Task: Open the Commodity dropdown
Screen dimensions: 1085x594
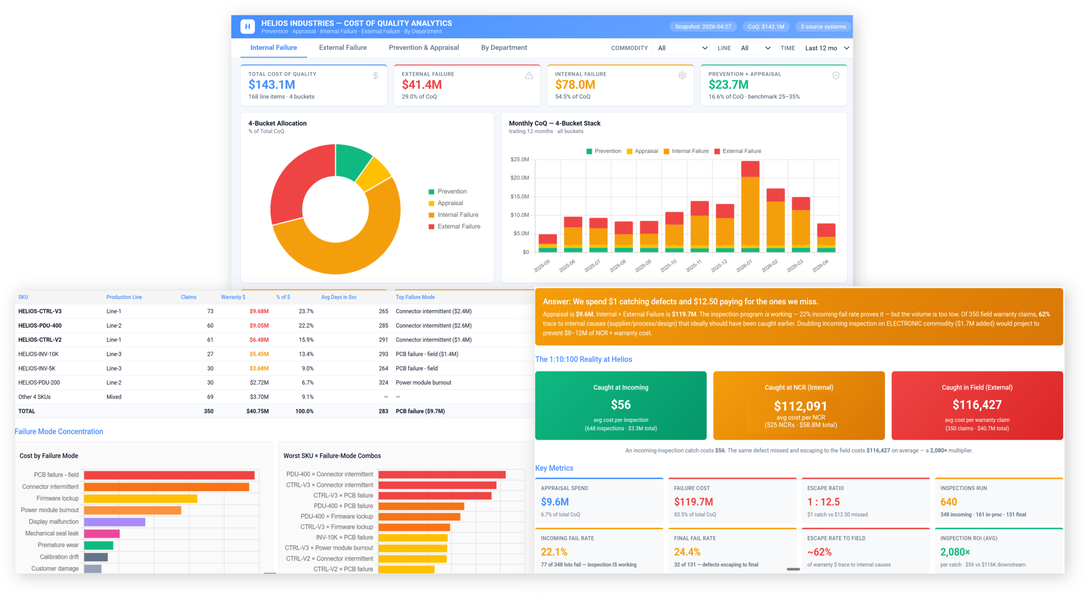Action: tap(682, 48)
